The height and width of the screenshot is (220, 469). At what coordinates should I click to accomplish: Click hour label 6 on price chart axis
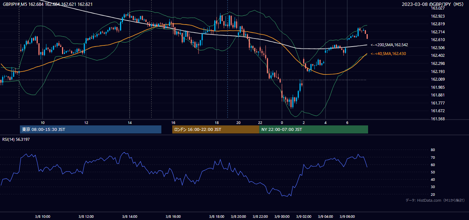pos(347,122)
